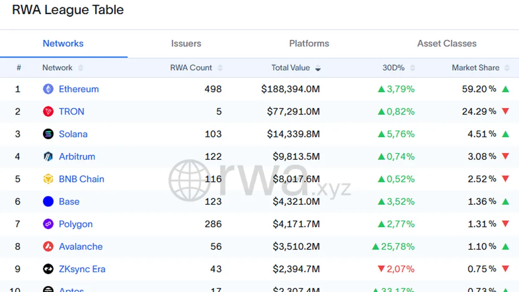Click Base's green market share up arrow
Viewport: 519px width, 292px height.
point(505,202)
